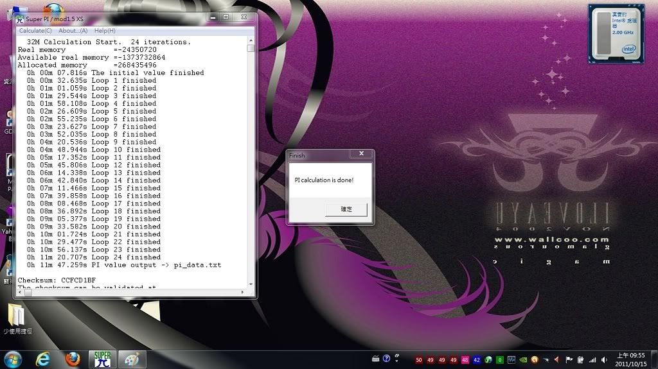Open the Paint taskbar button
658x369 pixels.
[131, 359]
